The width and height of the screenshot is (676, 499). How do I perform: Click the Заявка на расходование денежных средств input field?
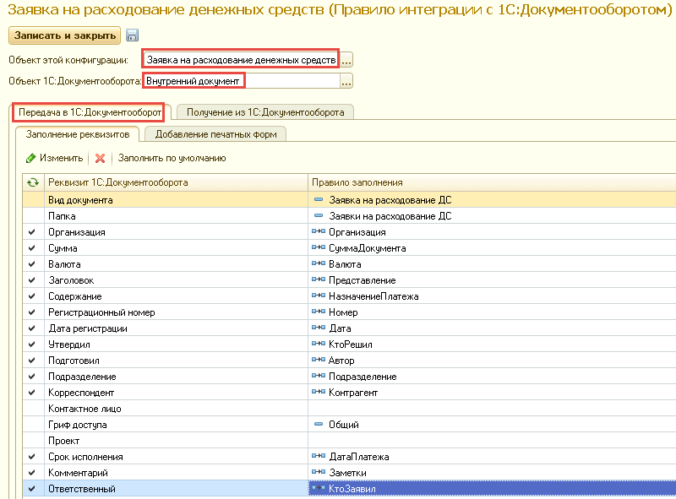(x=241, y=60)
